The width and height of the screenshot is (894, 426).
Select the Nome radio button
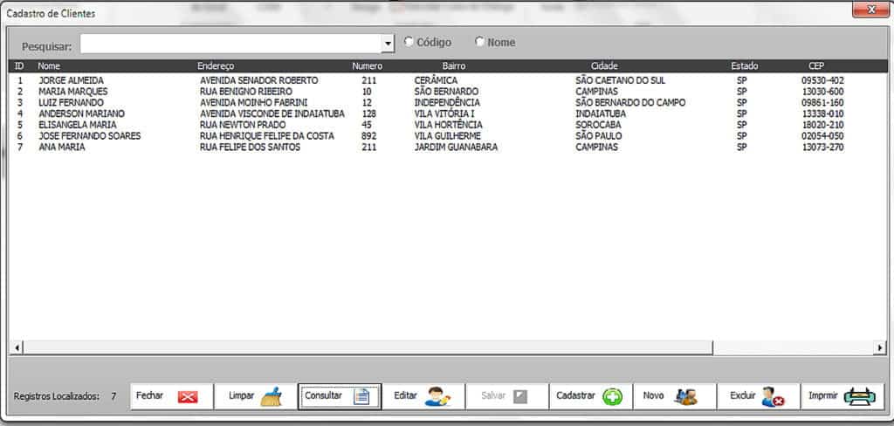[479, 42]
